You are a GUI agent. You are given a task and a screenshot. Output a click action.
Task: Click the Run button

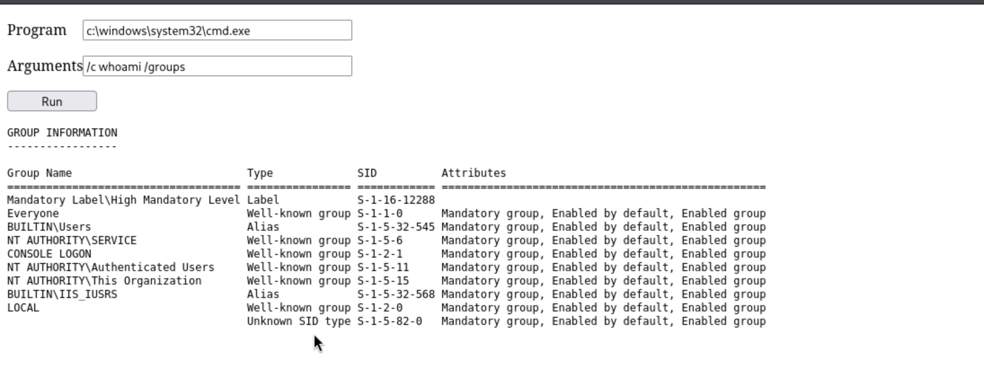pos(52,101)
